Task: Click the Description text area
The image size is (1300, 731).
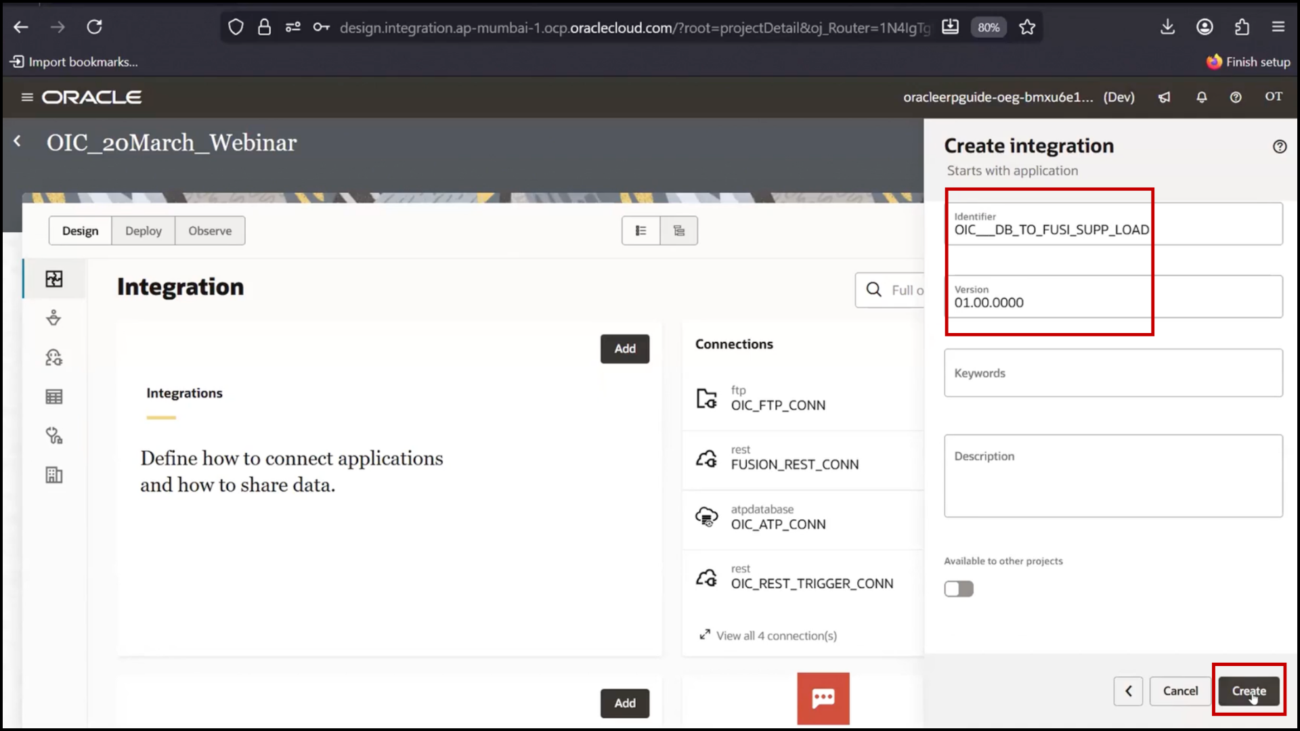Action: tap(1113, 476)
